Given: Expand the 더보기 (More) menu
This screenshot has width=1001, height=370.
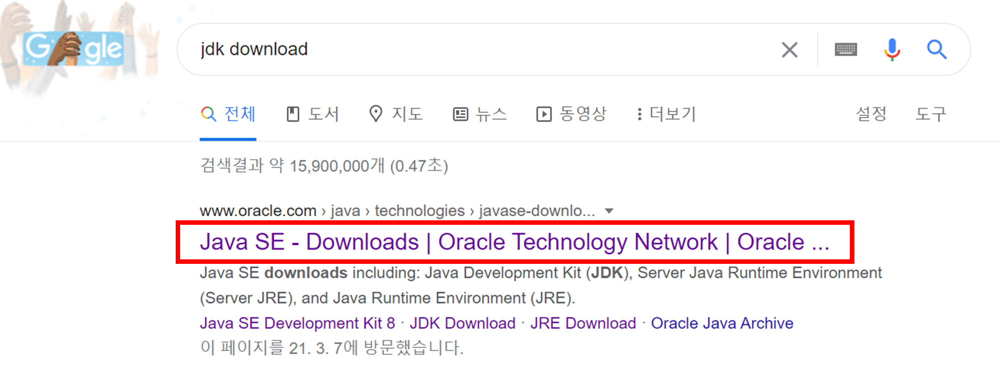Looking at the screenshot, I should [x=666, y=114].
